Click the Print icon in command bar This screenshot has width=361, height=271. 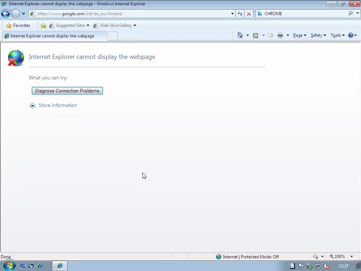pyautogui.click(x=280, y=35)
